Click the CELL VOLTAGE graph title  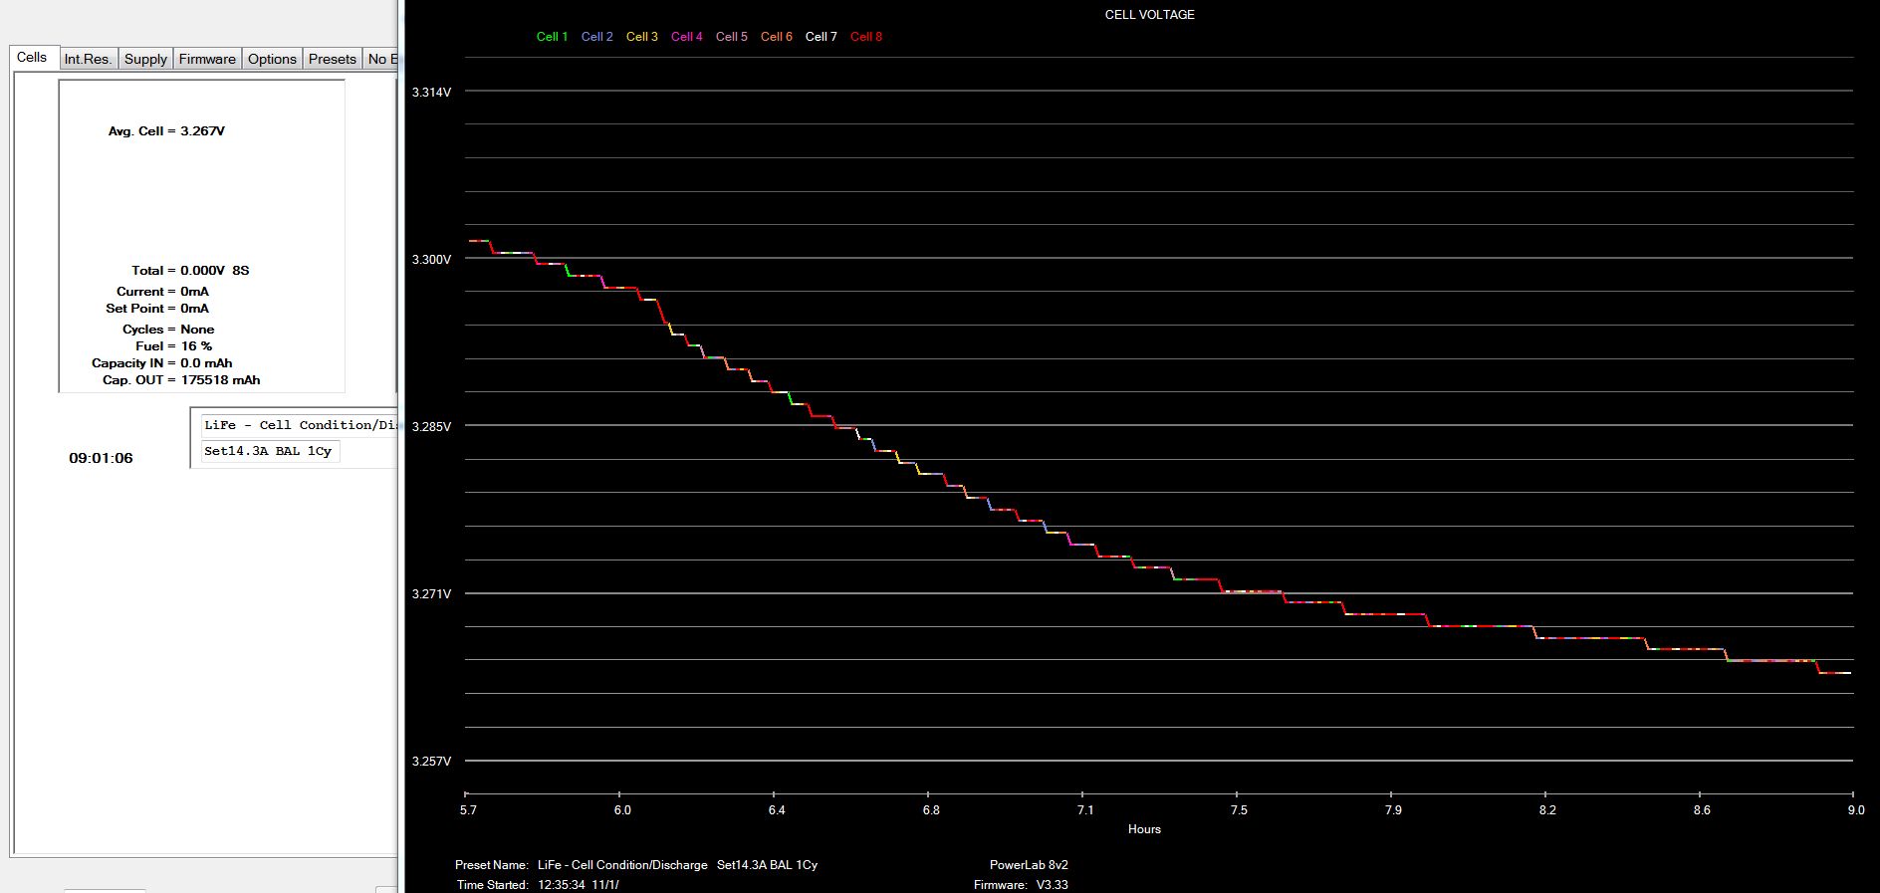click(x=1149, y=15)
